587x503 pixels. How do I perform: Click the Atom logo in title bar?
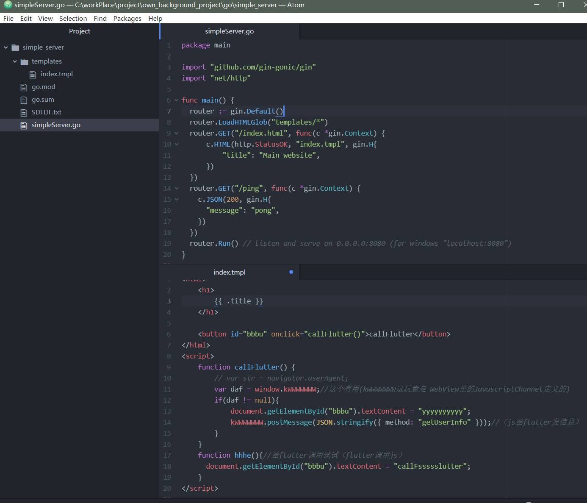[x=8, y=5]
